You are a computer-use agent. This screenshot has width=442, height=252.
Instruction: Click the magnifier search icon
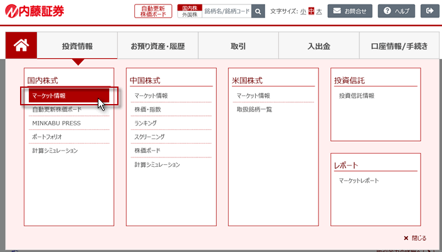(x=258, y=11)
